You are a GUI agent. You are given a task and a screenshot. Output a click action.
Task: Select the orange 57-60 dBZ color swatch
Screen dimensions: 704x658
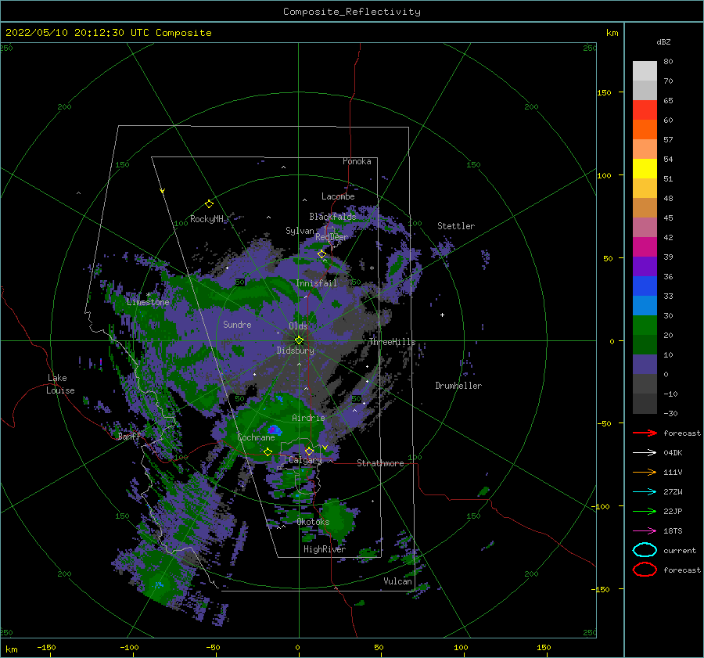tap(645, 130)
